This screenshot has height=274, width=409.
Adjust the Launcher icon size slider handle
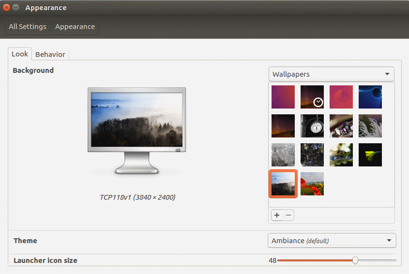pyautogui.click(x=355, y=260)
